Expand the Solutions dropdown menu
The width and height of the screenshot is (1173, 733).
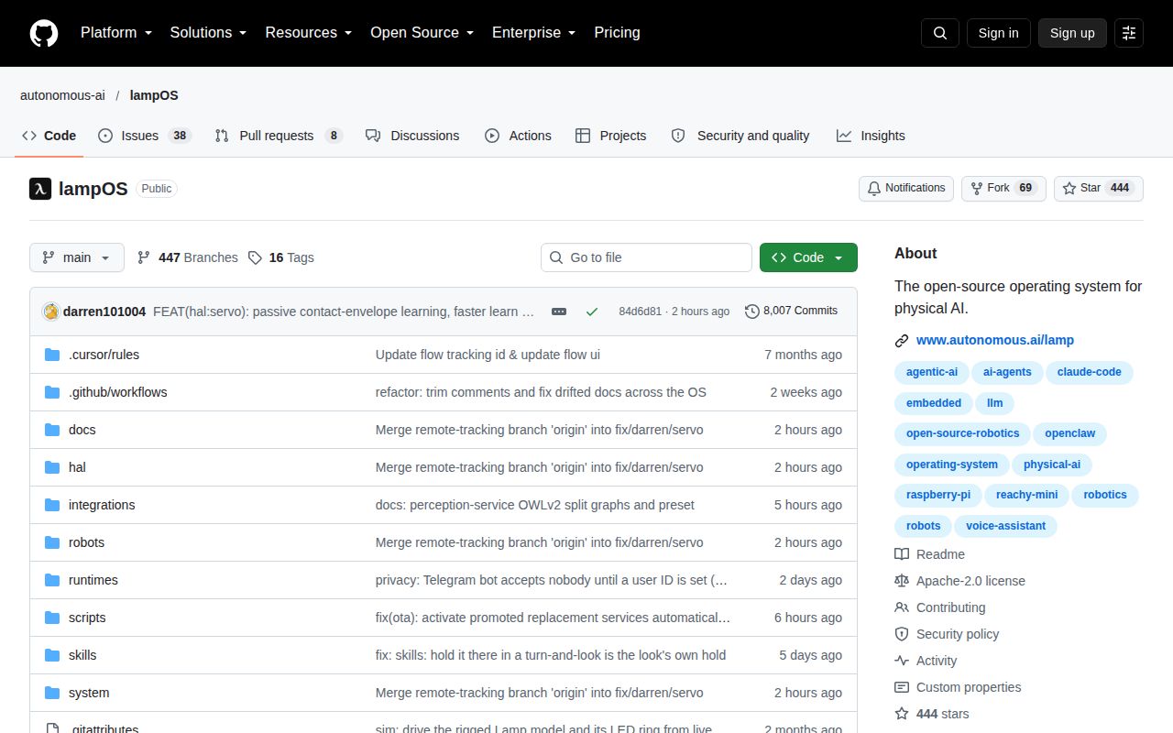pos(209,33)
